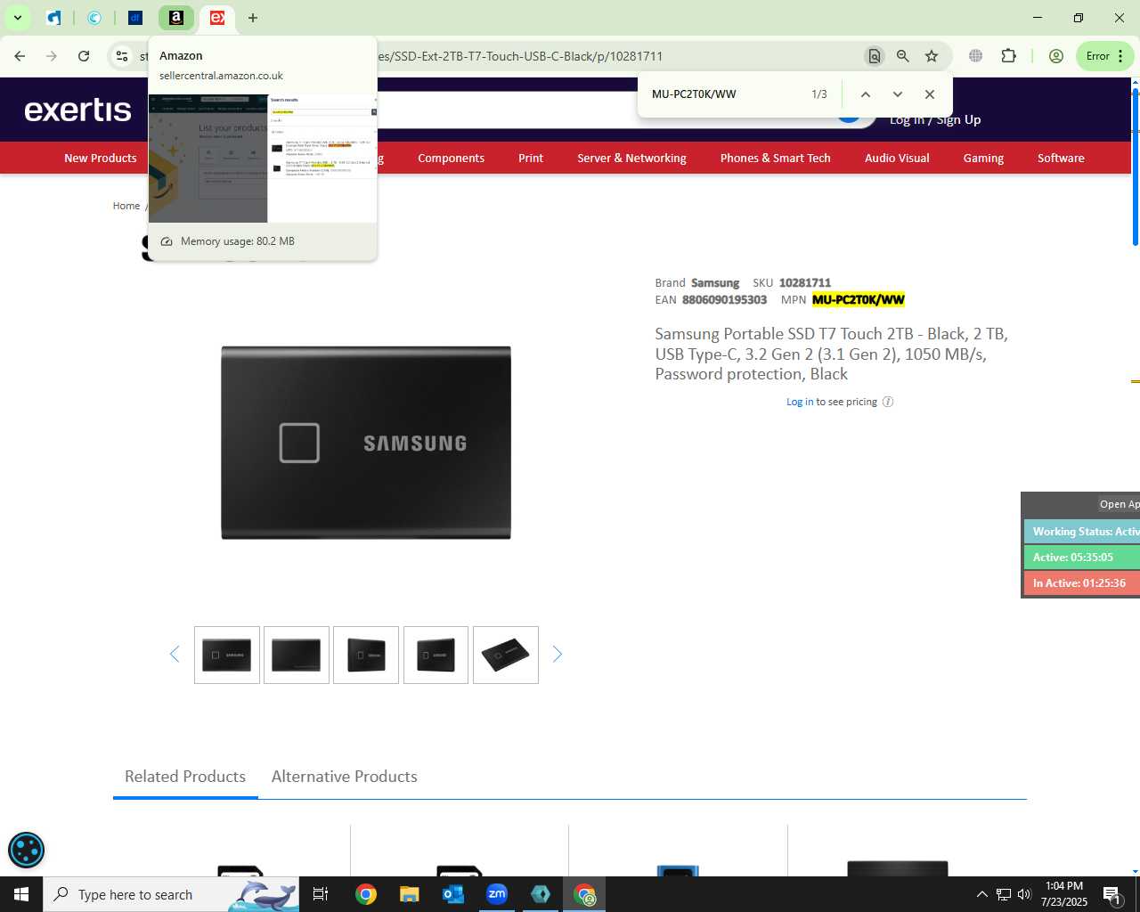The height and width of the screenshot is (912, 1140).
Task: Show next thumbnails with right arrow
Action: [558, 655]
